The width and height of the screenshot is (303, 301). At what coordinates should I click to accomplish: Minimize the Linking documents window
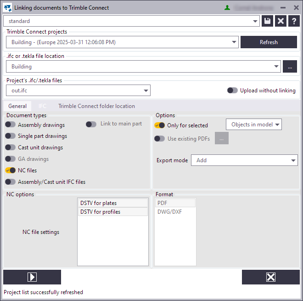coord(283,8)
